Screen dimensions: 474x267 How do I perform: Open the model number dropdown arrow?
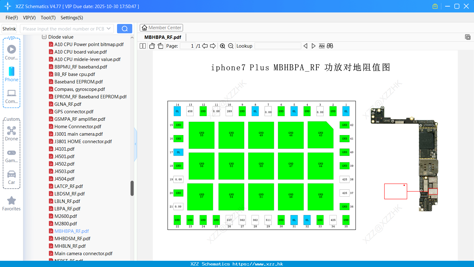pyautogui.click(x=109, y=29)
